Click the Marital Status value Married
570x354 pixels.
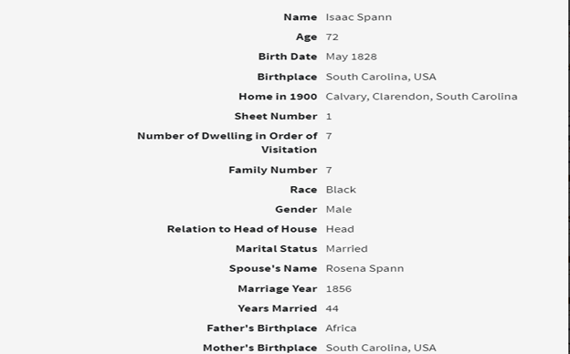click(346, 249)
